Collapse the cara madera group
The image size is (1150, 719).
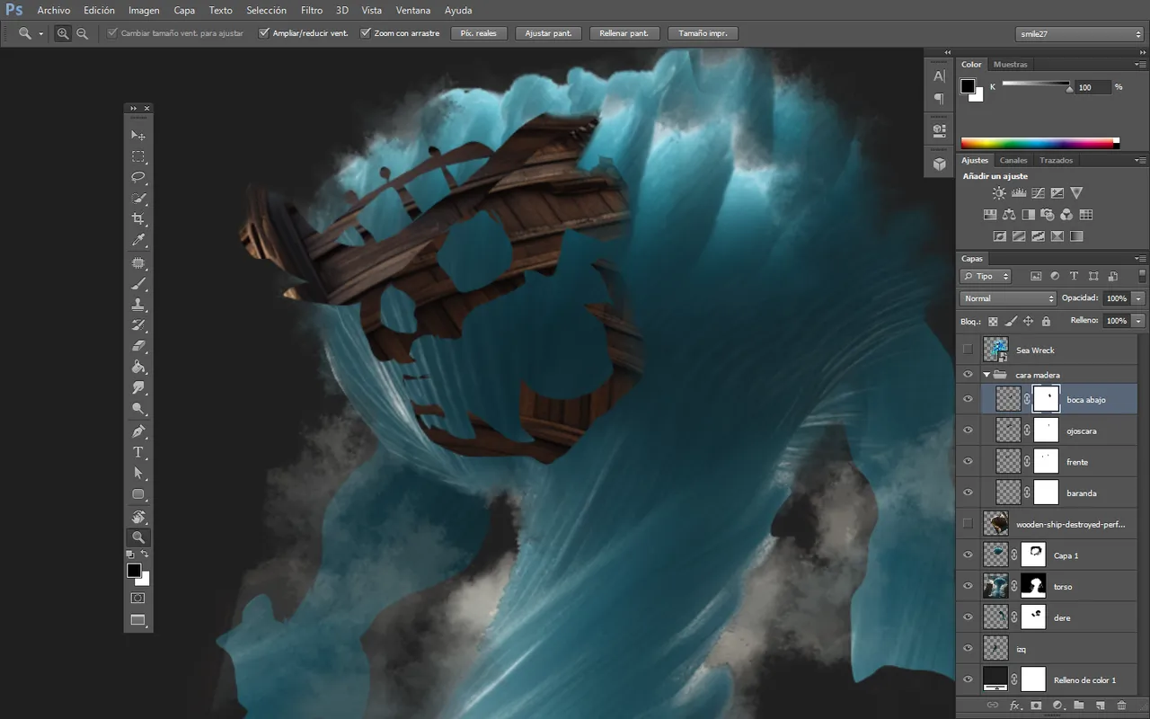coord(987,375)
